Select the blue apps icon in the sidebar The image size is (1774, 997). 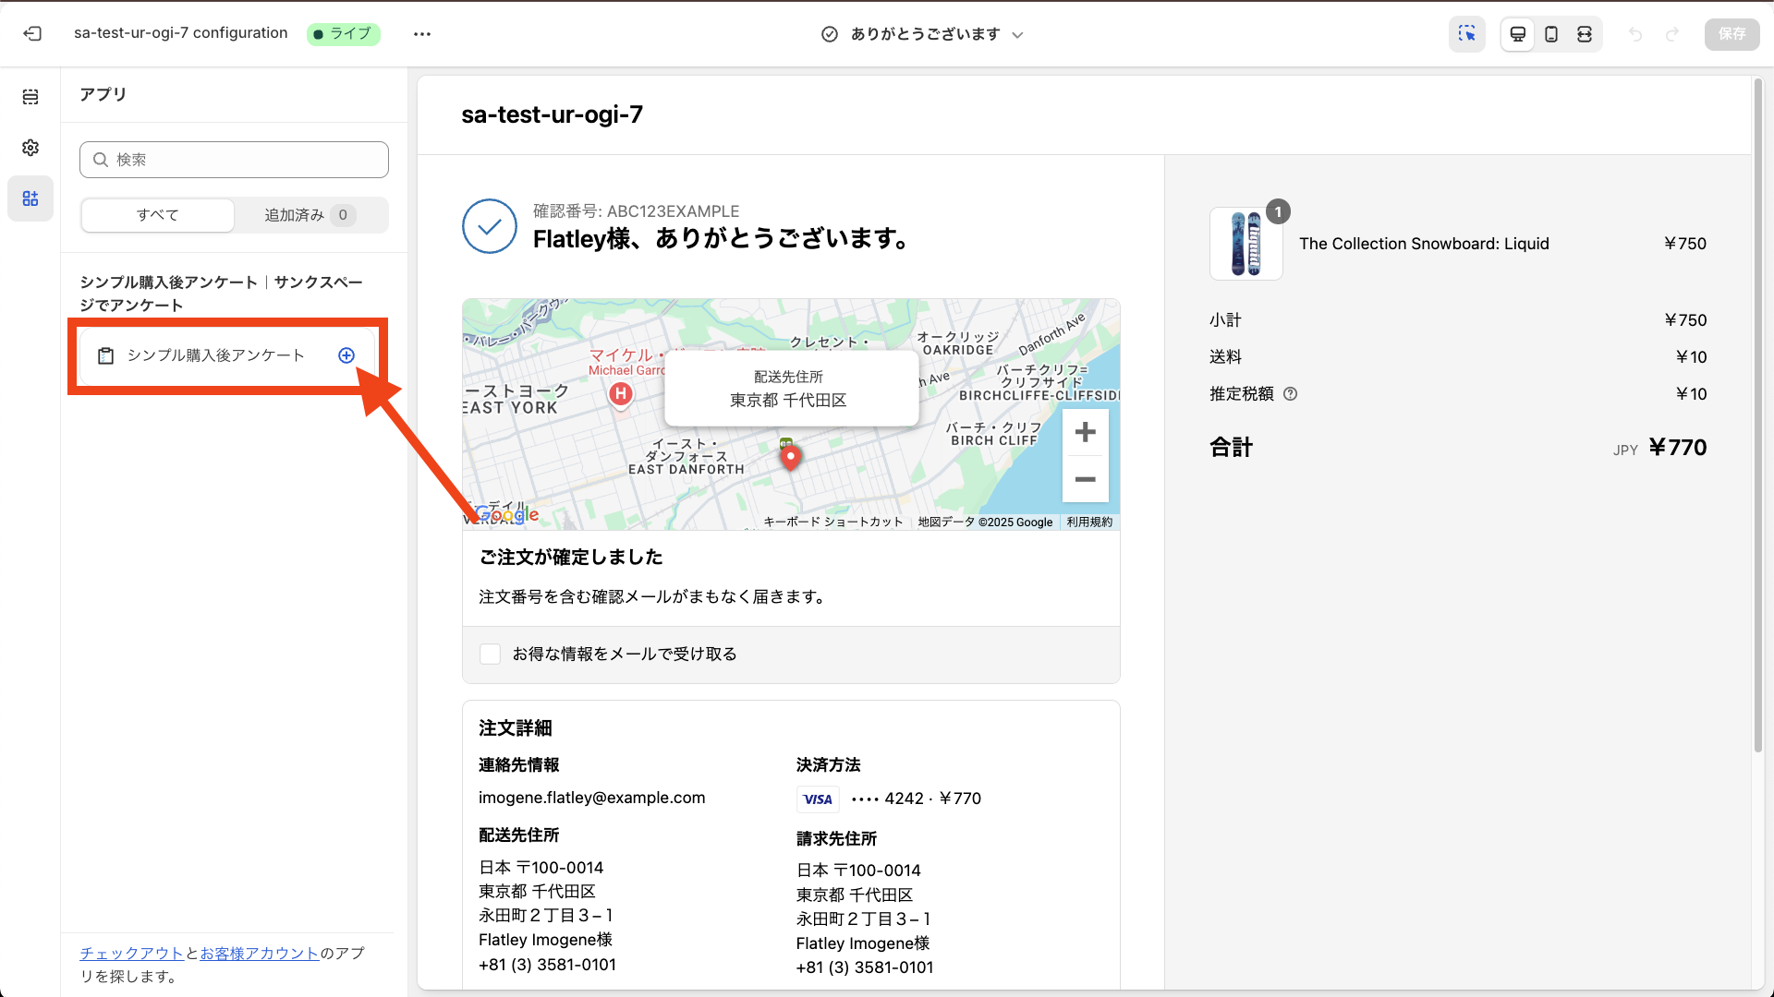point(30,198)
